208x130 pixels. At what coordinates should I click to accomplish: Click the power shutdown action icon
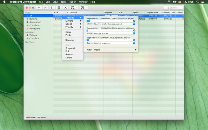(x=73, y=8)
